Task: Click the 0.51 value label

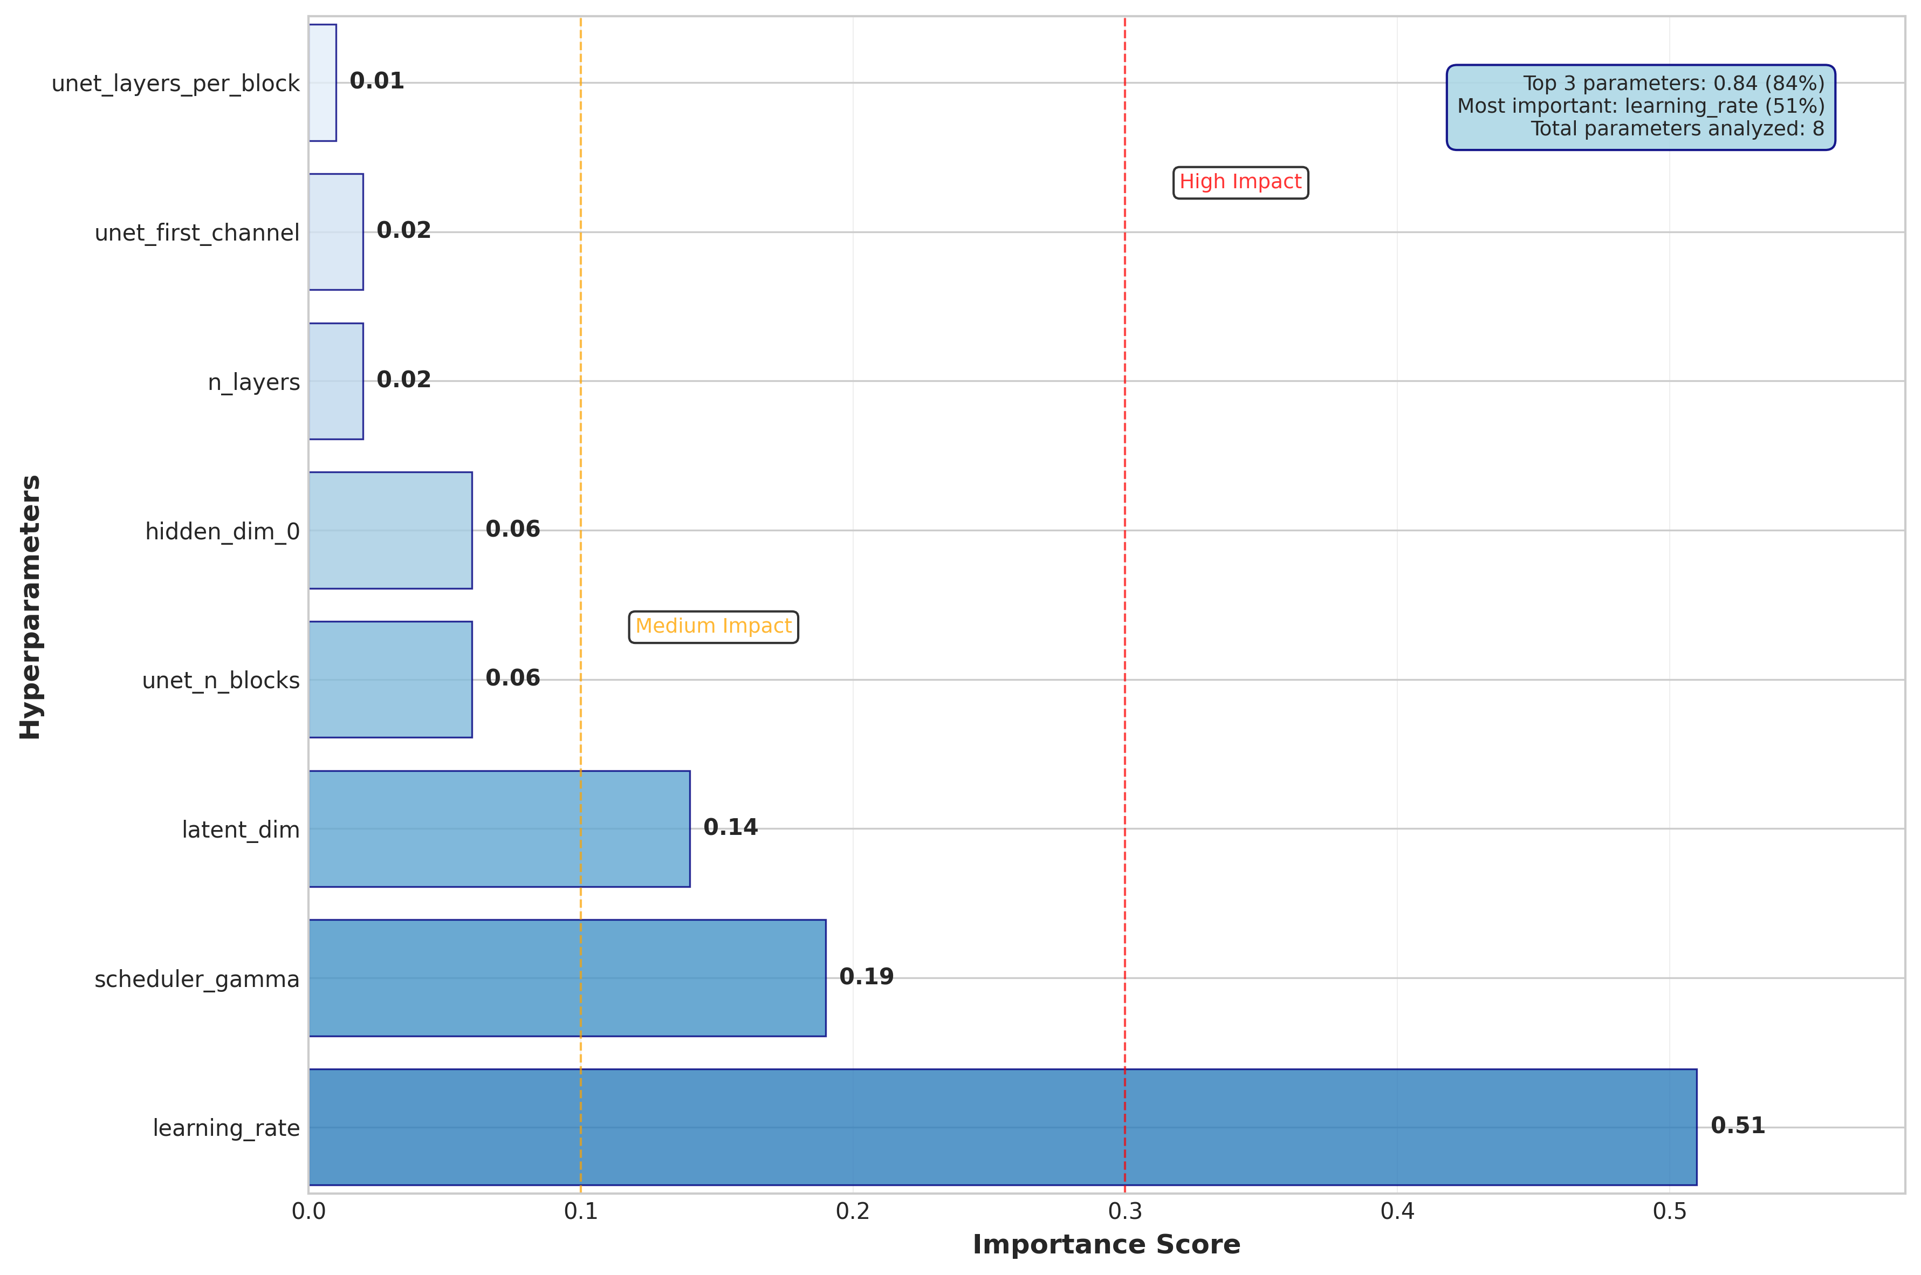Action: [1737, 1126]
